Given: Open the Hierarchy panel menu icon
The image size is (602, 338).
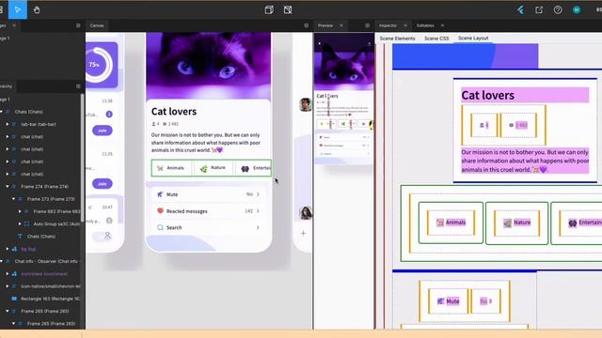Looking at the screenshot, I should 78,86.
